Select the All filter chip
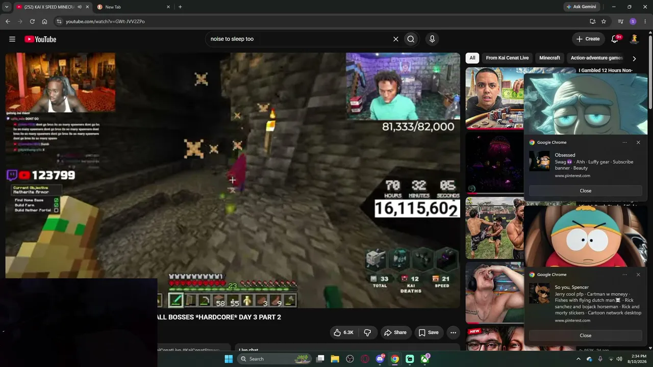The height and width of the screenshot is (367, 653). click(472, 58)
